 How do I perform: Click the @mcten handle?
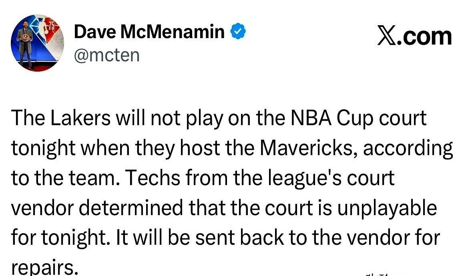pyautogui.click(x=107, y=55)
